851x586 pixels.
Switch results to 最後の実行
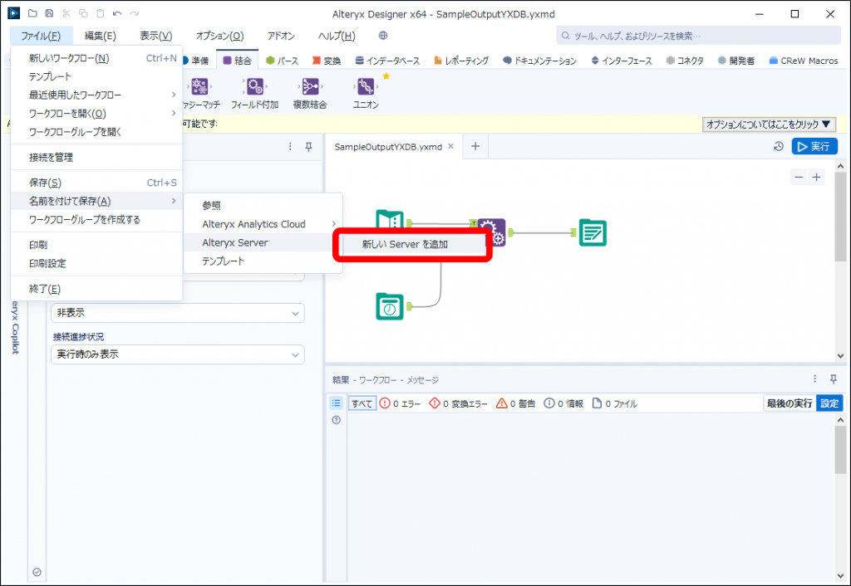[790, 403]
